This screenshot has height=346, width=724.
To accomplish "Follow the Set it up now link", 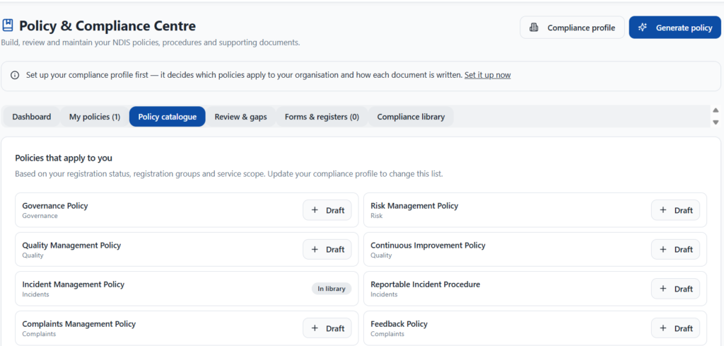I will (487, 75).
